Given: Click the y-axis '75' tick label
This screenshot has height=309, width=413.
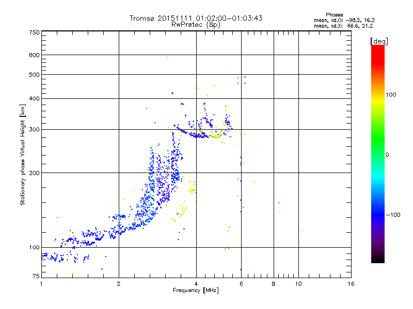Looking at the screenshot, I should (x=36, y=276).
